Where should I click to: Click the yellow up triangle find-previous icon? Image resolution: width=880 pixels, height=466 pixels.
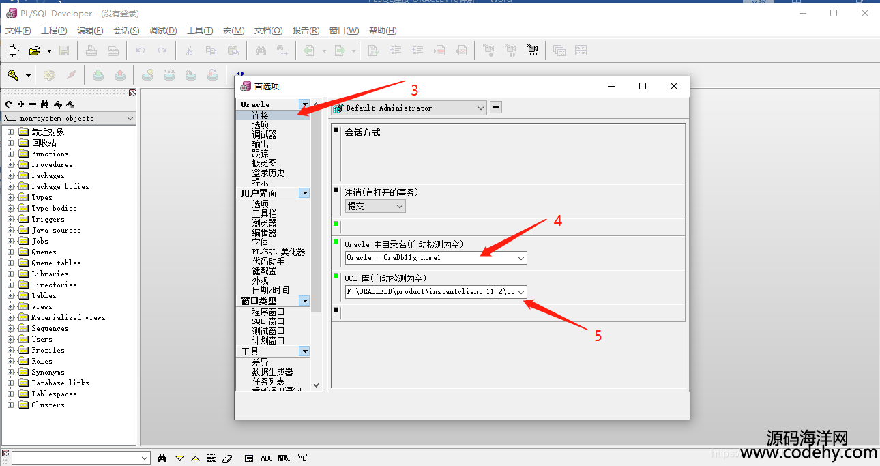click(x=195, y=458)
